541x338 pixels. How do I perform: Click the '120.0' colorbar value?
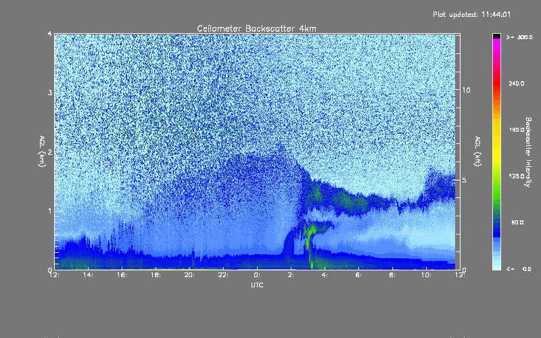click(517, 176)
